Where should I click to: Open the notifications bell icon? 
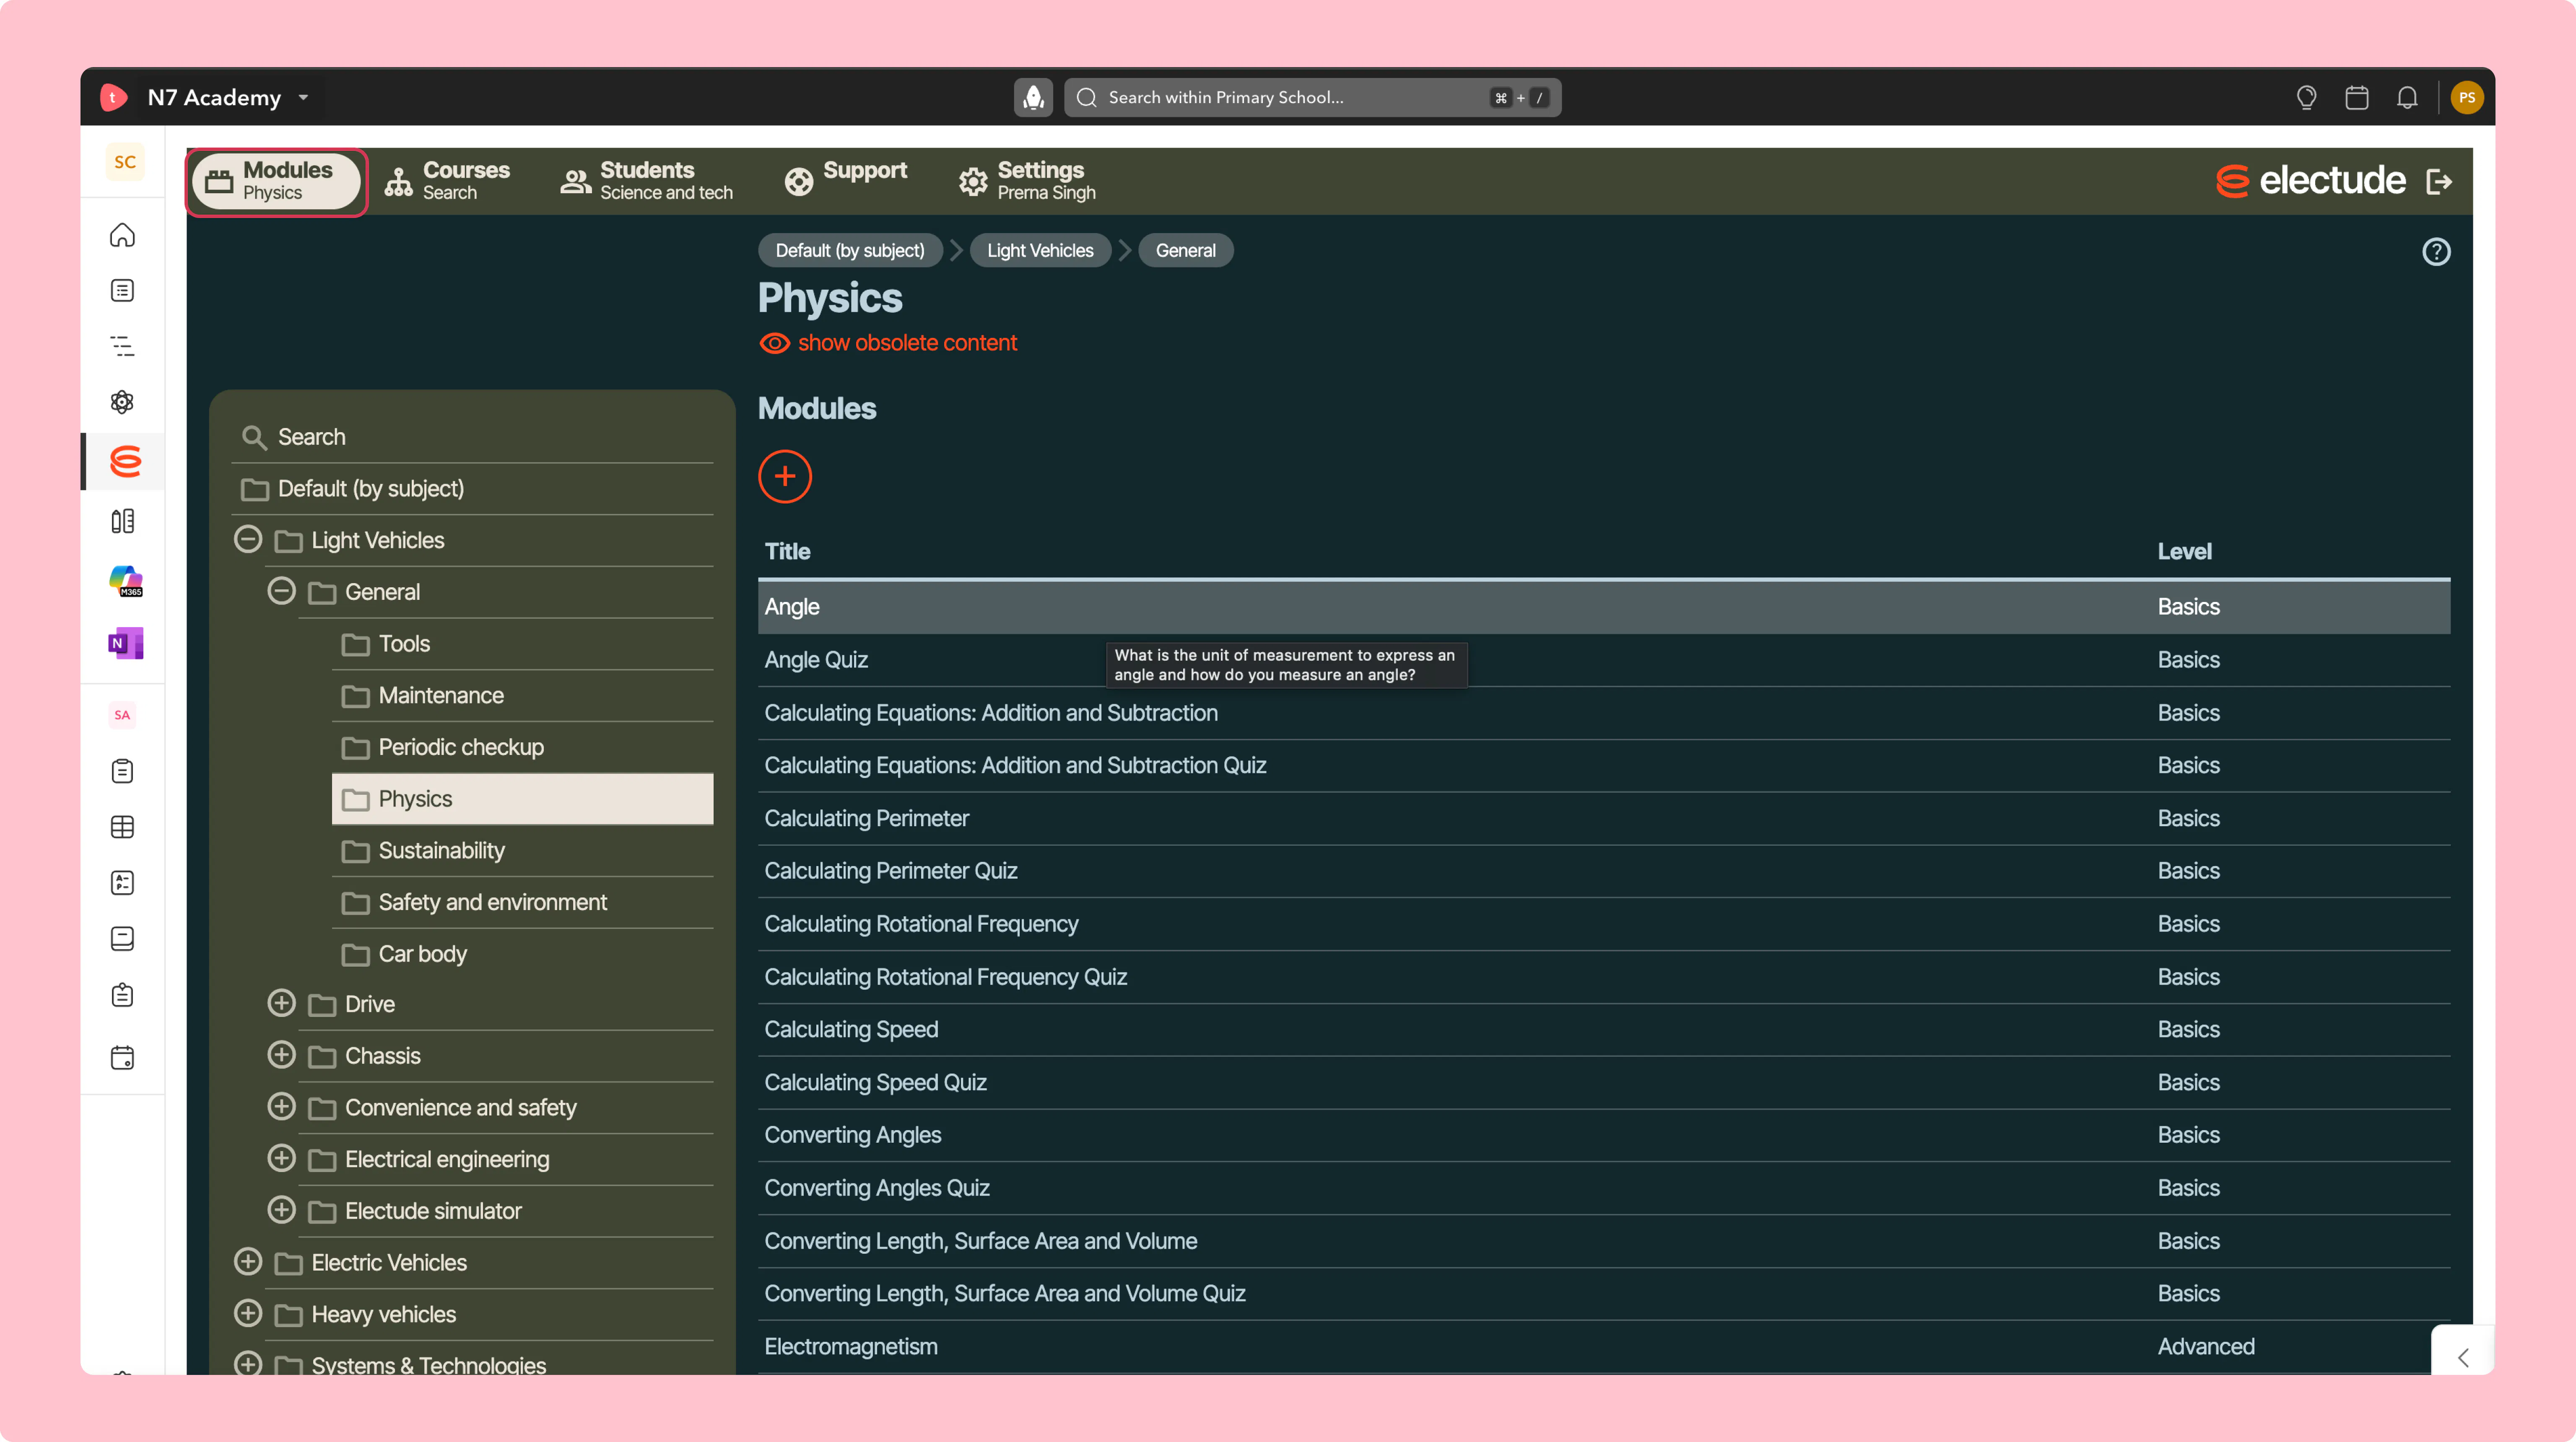2407,97
